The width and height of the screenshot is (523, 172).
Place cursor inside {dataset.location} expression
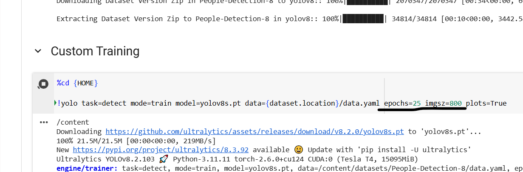(302, 103)
